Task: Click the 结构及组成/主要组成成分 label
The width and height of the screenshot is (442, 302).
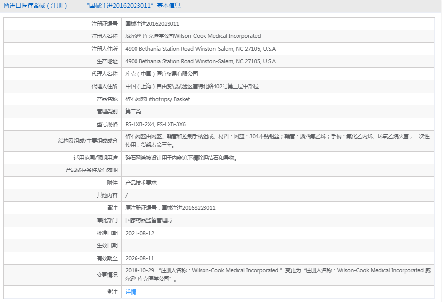Action: click(x=88, y=141)
